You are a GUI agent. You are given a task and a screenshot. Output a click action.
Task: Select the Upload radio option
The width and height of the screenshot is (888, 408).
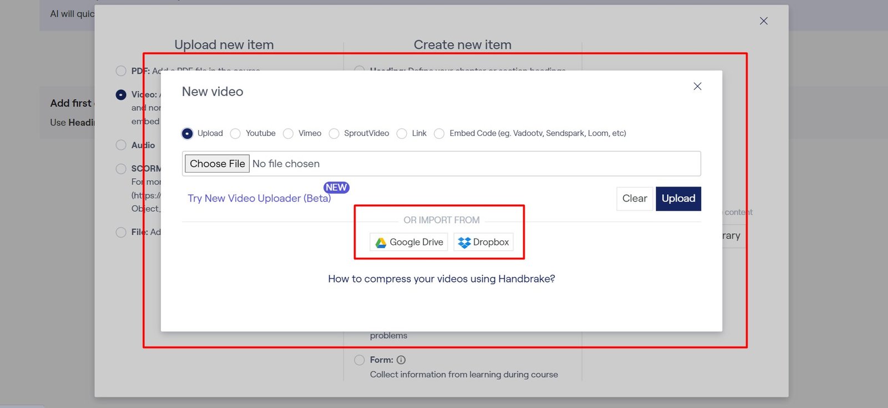click(188, 133)
